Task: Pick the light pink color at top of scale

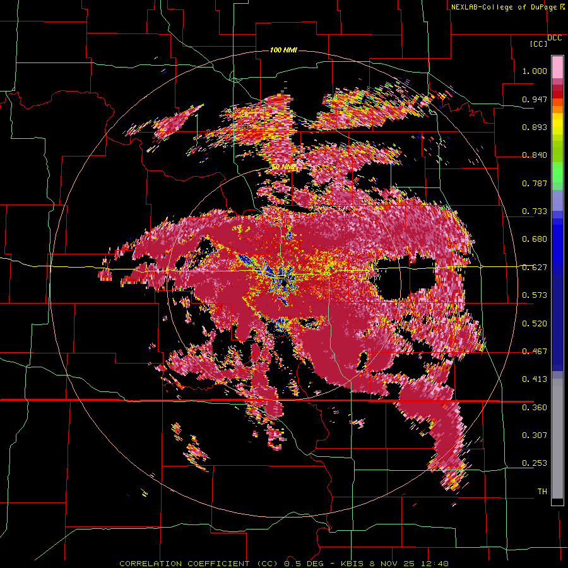Action: click(x=557, y=68)
